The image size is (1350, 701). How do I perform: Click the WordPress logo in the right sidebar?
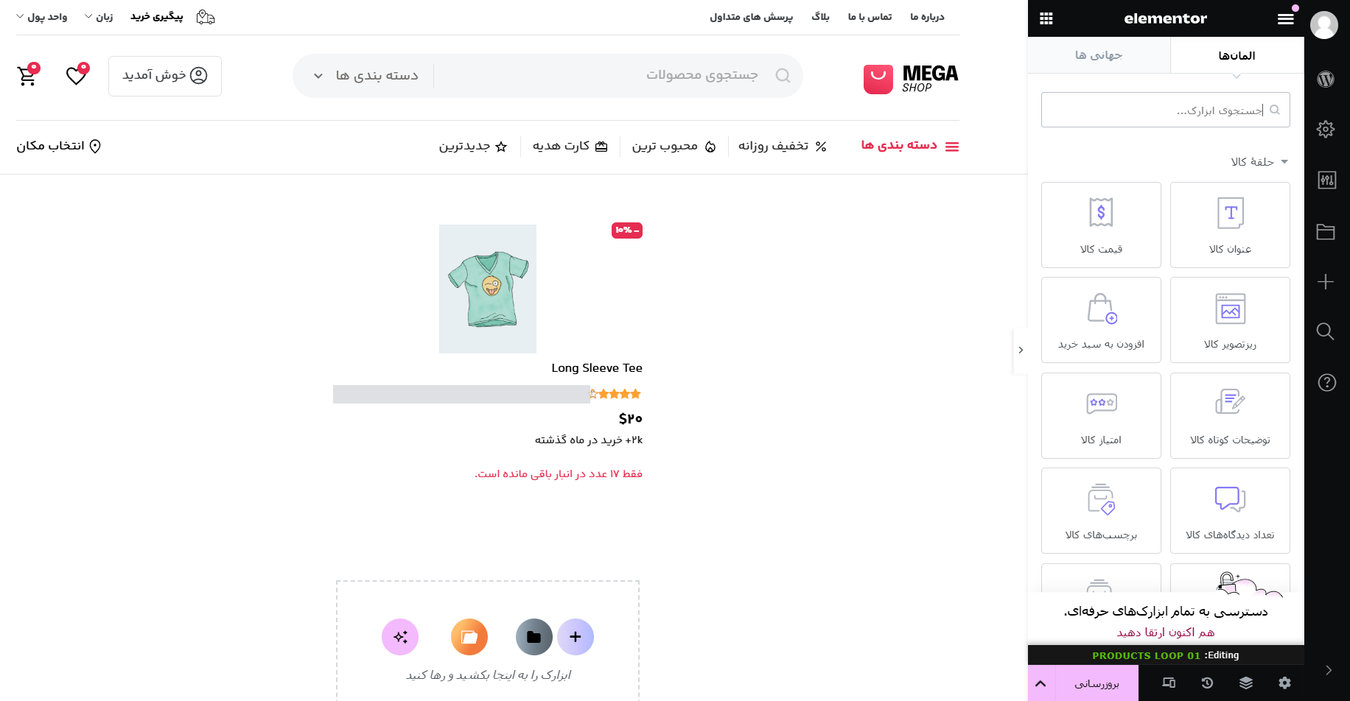point(1326,80)
